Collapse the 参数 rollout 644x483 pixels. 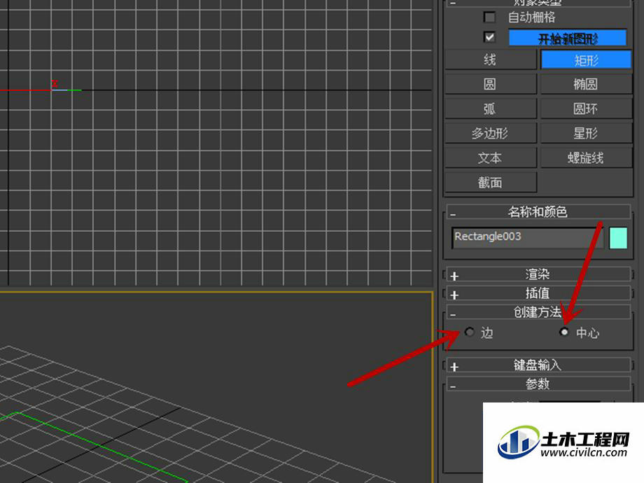(x=538, y=384)
